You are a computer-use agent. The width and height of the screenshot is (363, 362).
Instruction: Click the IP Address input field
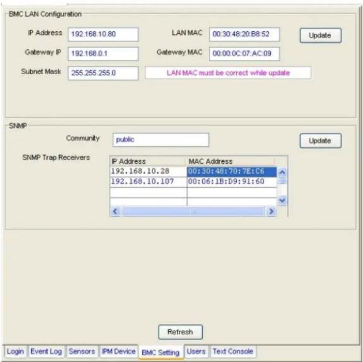click(x=103, y=34)
